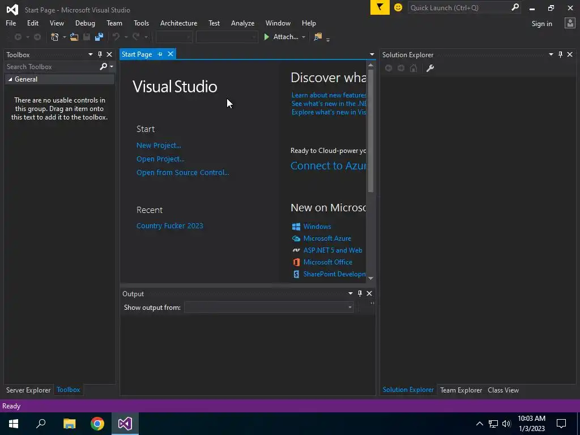The width and height of the screenshot is (580, 435).
Task: Click the Navigate Forward toolbar icon
Action: 37,37
